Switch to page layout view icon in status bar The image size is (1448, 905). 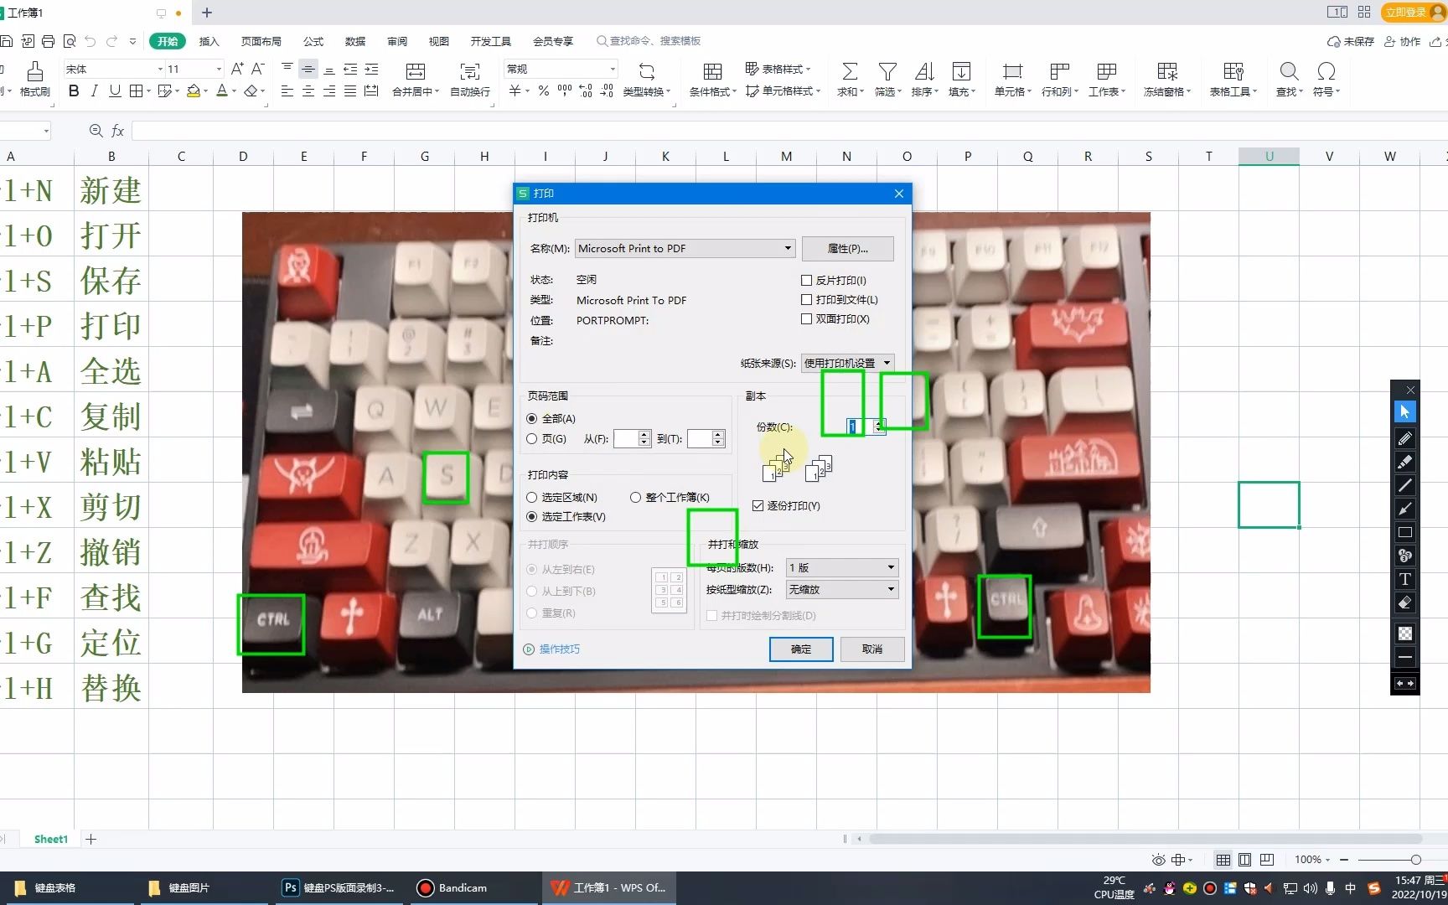click(x=1245, y=860)
